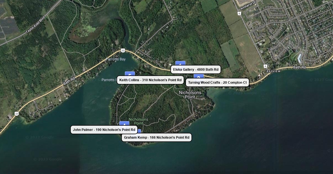Open blue map marker number 5
Screen dimensions: 333x174
(130, 74)
